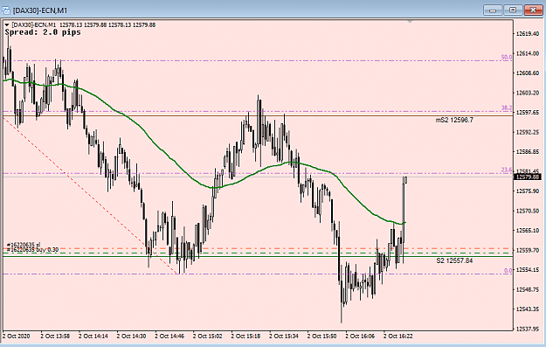Click the 12608.60 price scale value

(x=527, y=73)
